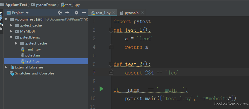Expand the External Libraries node arrow
Image resolution: width=249 pixels, height=109 pixels.
(x=6, y=67)
